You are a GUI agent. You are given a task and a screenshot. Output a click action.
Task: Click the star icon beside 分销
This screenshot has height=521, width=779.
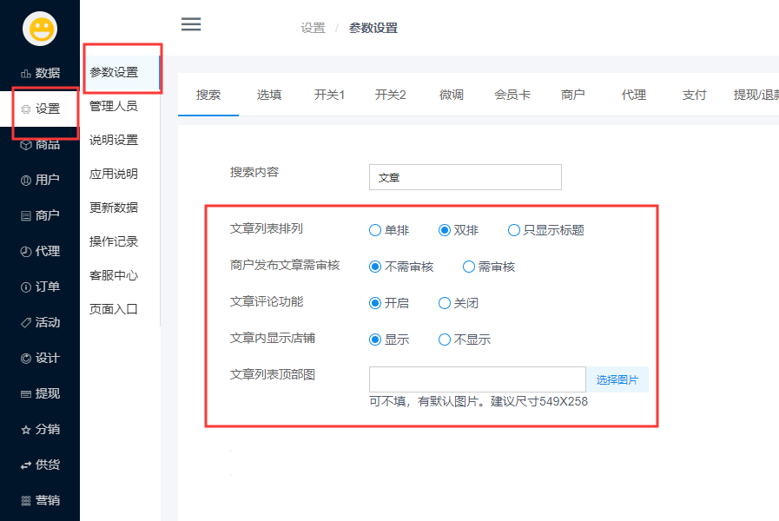(26, 430)
